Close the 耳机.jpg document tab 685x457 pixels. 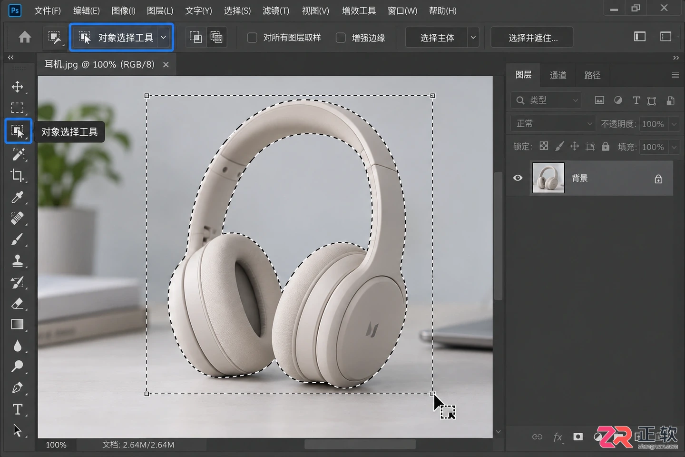(x=166, y=65)
